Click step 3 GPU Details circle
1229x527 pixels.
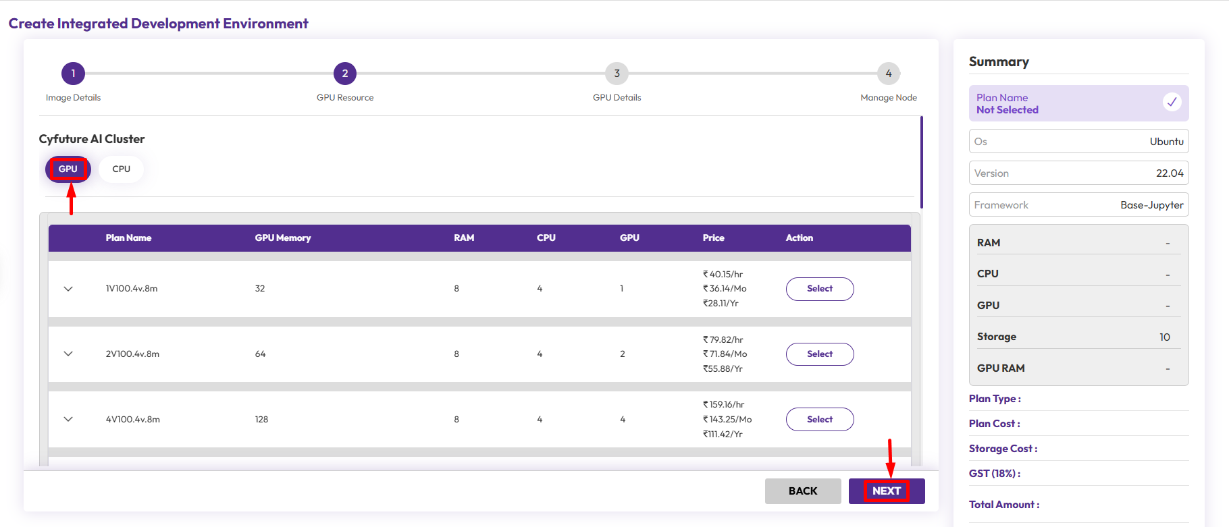617,74
